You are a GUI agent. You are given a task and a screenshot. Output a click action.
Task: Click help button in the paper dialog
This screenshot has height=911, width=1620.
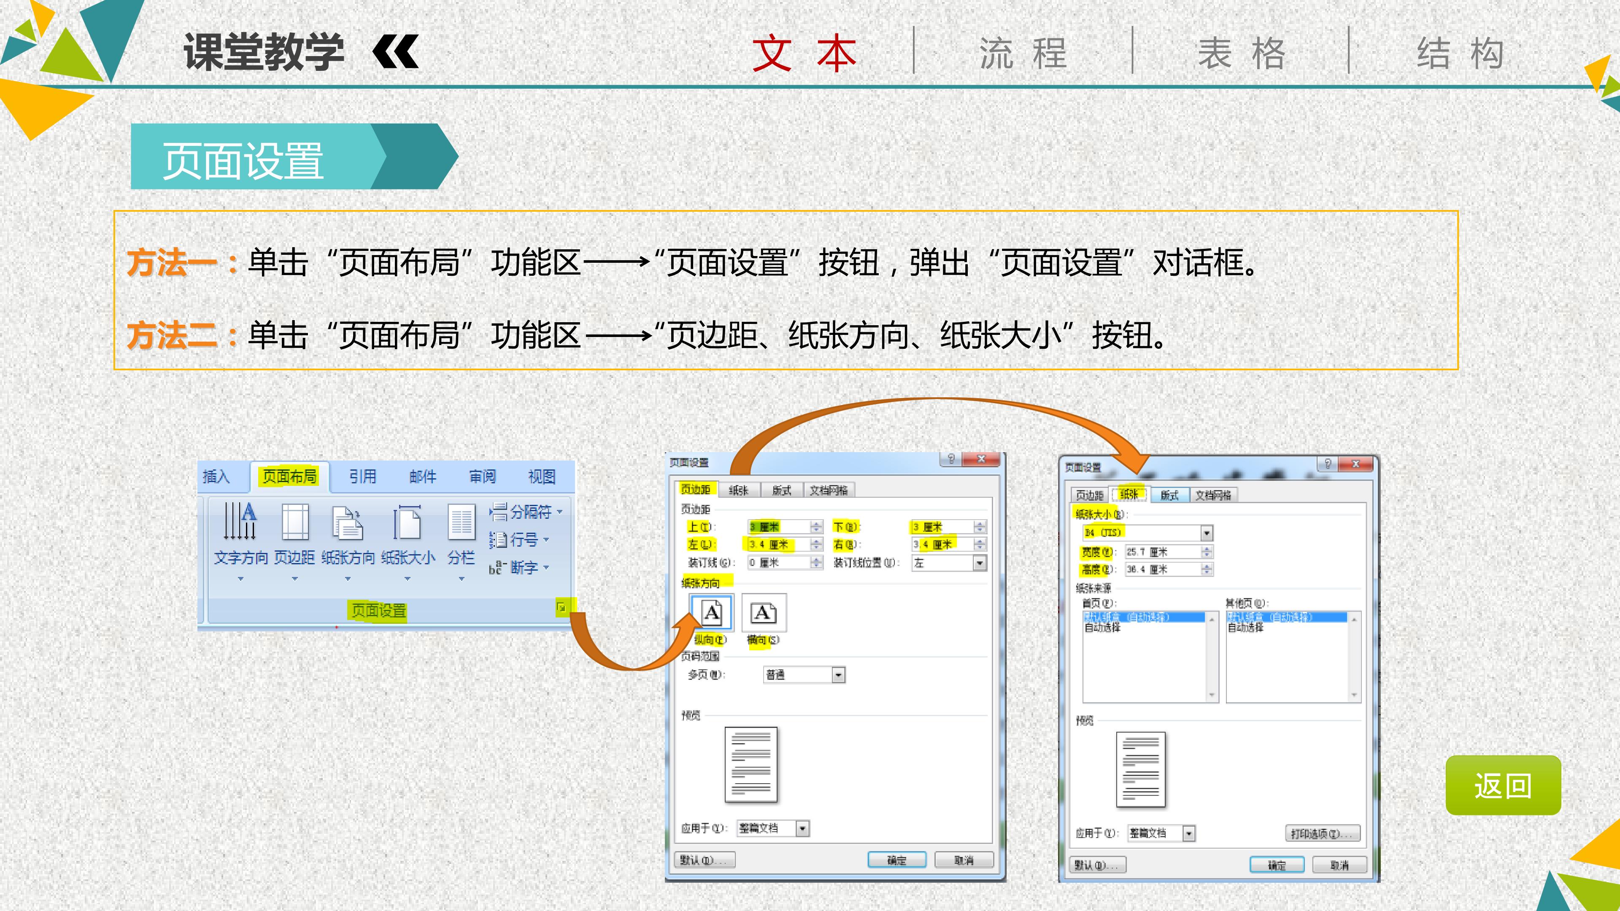[x=1328, y=464]
